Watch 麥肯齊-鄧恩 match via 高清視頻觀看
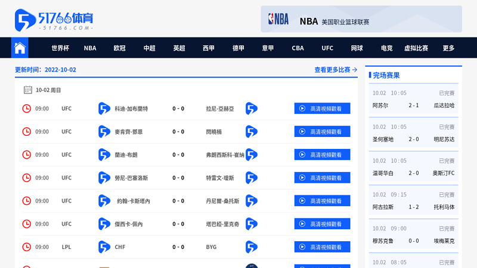477x268 pixels. (x=322, y=132)
